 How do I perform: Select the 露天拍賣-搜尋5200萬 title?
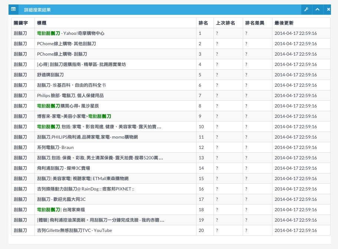(100, 157)
